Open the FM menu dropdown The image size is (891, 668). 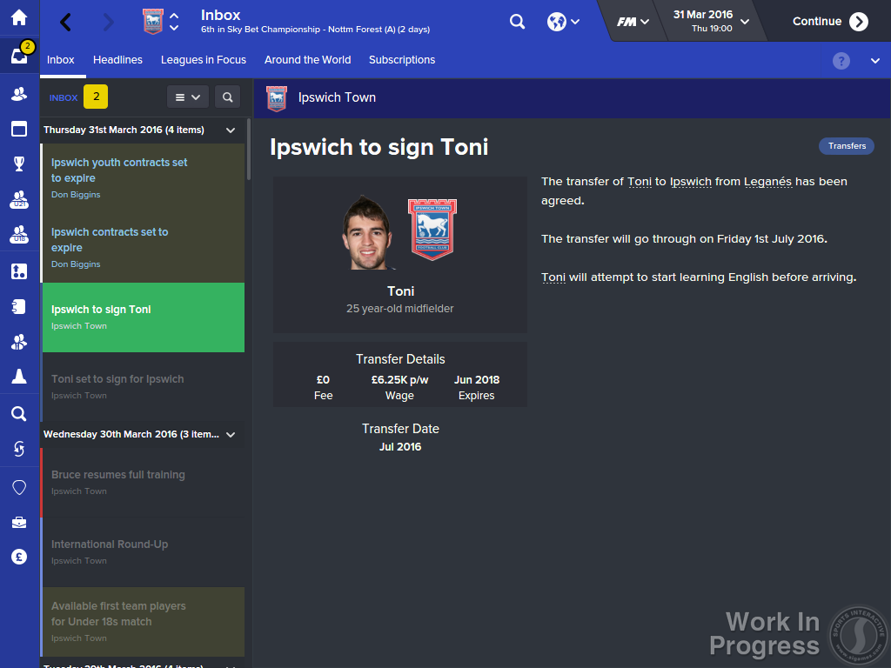pyautogui.click(x=633, y=22)
